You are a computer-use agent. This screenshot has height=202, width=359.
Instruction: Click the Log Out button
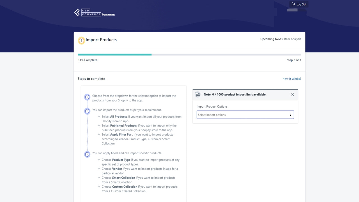298,4
